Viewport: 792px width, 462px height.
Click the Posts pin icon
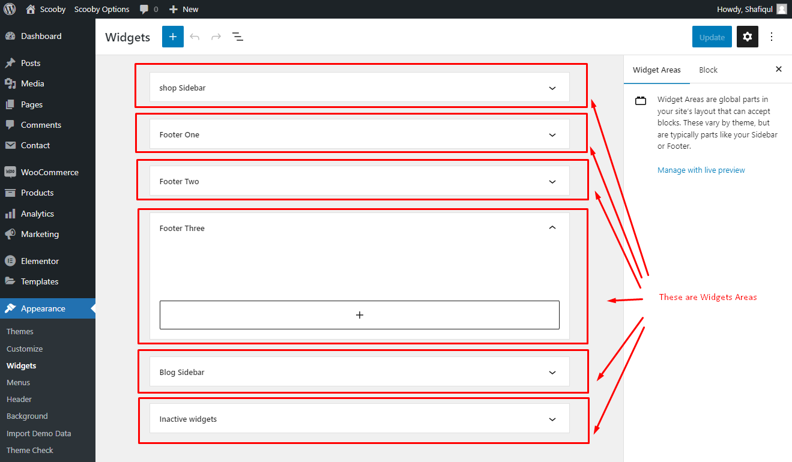click(10, 63)
